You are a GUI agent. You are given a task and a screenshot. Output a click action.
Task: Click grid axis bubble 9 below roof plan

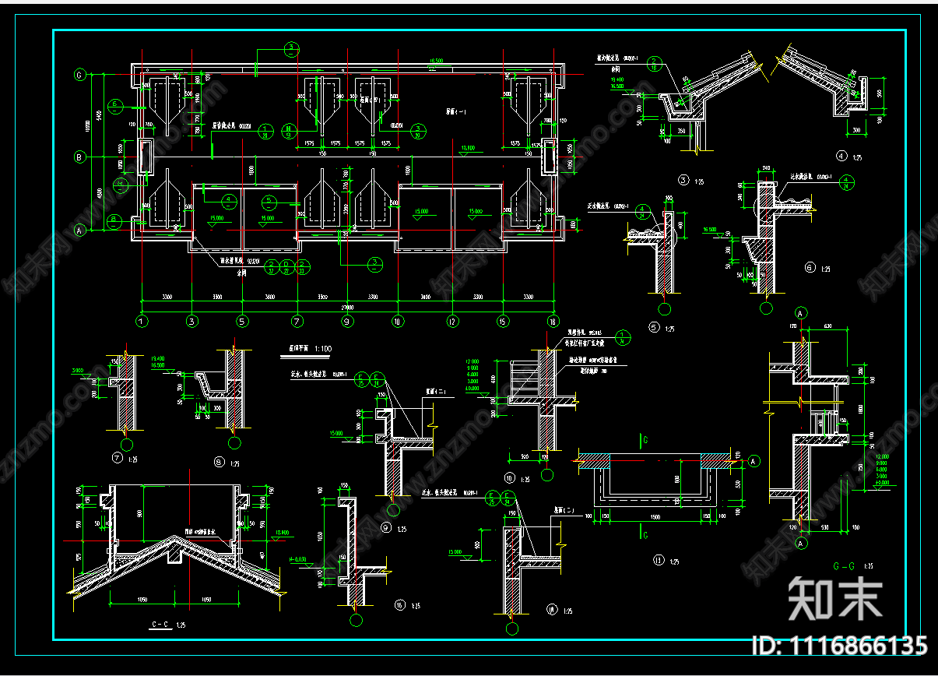click(x=346, y=321)
